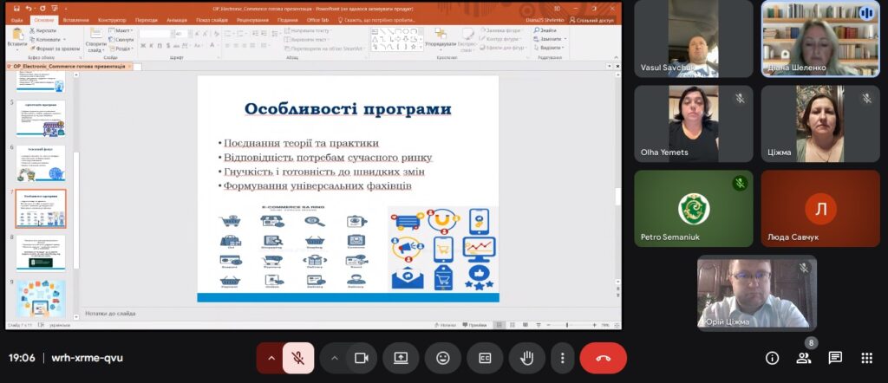Screen dimensions: 888x383
Task: Open the in-call chat panel
Action: point(835,358)
